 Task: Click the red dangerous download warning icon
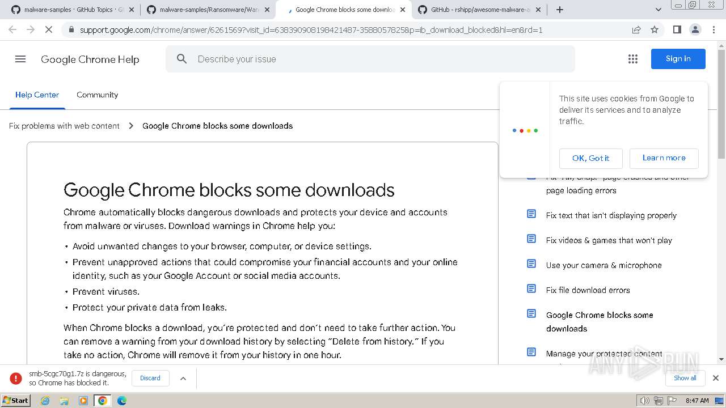pos(16,378)
